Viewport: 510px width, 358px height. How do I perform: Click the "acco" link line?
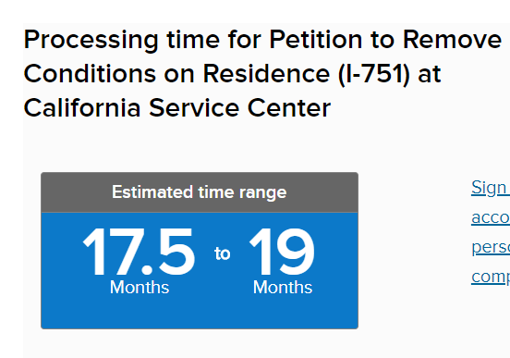coord(491,217)
